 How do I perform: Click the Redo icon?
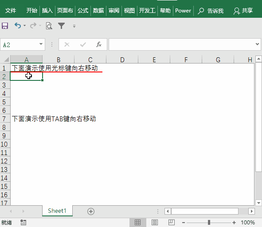pyautogui.click(x=33, y=26)
